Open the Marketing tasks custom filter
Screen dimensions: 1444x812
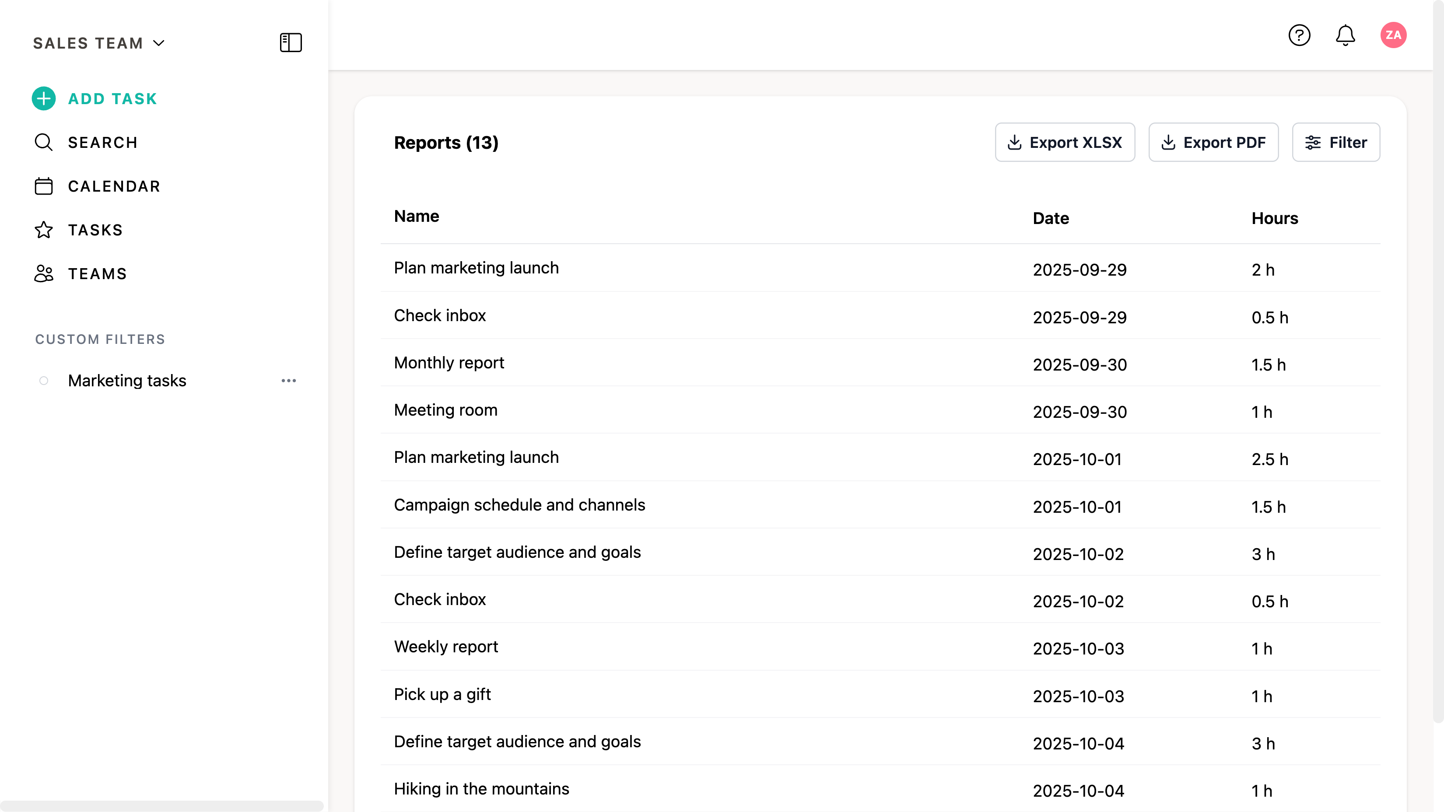[127, 381]
